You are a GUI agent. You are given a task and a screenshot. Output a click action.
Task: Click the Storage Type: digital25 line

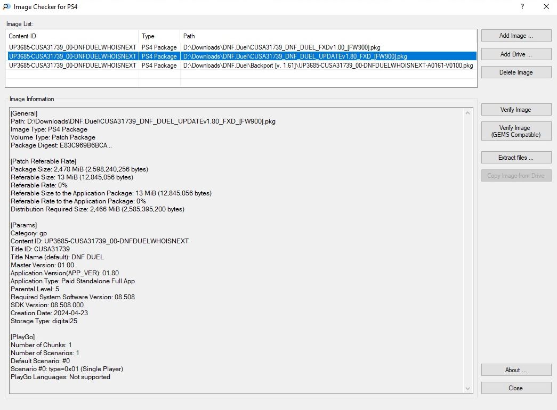(44, 321)
